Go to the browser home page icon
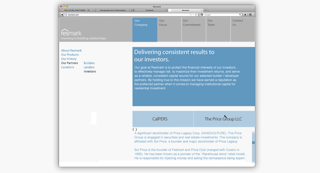 245,15
